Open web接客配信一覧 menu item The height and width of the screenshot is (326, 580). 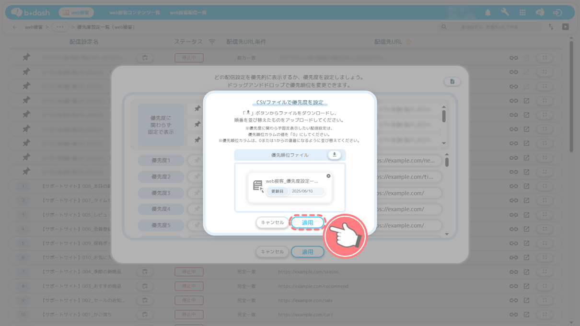(188, 12)
